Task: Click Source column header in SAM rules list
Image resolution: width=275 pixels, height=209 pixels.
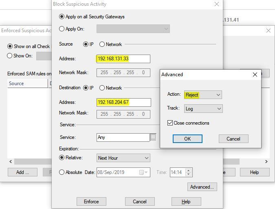Action: coord(28,84)
